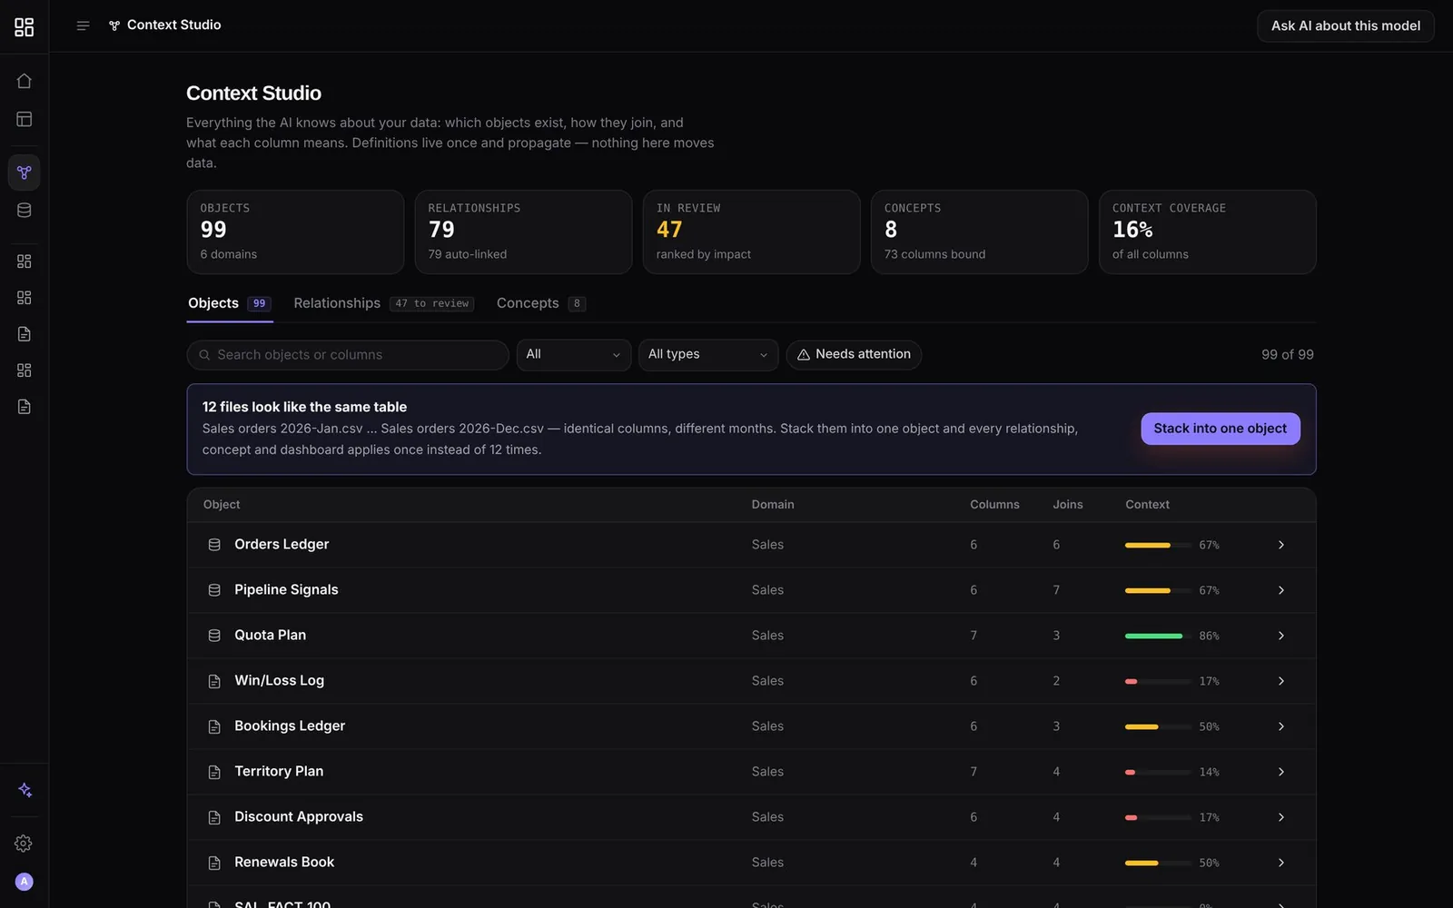Expand the Quota Plan row chevron
Image resolution: width=1453 pixels, height=908 pixels.
(1281, 636)
